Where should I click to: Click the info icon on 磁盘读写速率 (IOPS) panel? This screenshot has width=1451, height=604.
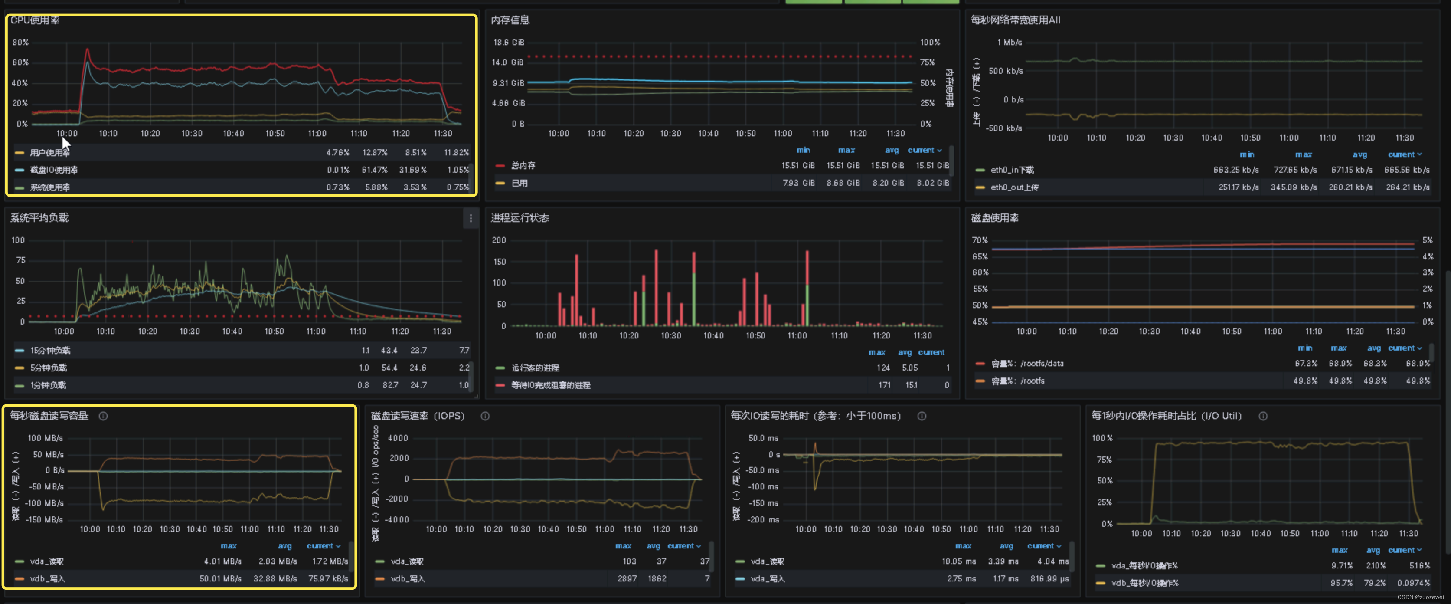[486, 416]
